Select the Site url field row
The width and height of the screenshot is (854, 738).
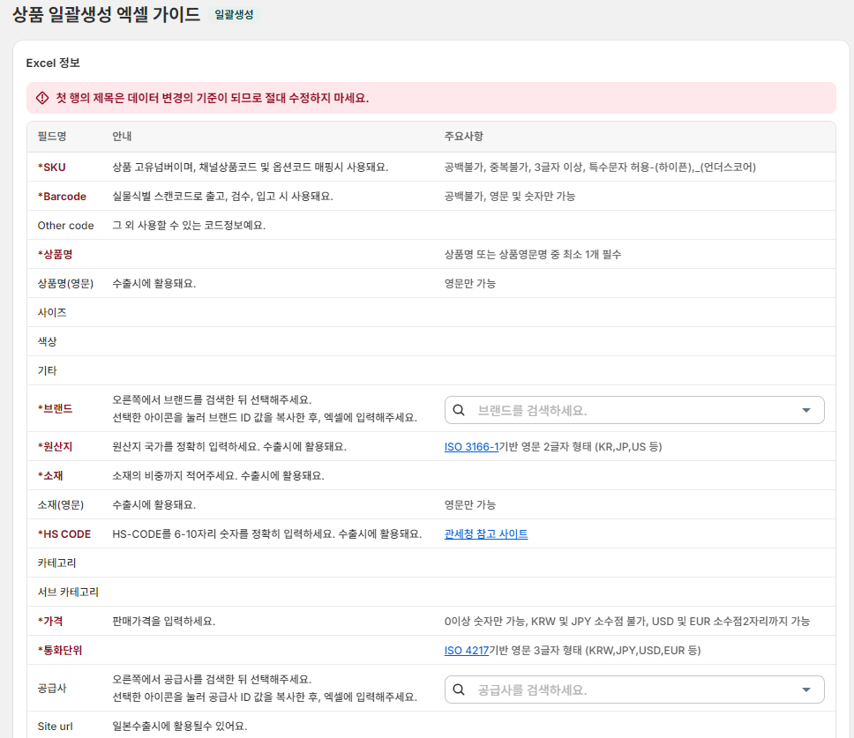point(431,726)
